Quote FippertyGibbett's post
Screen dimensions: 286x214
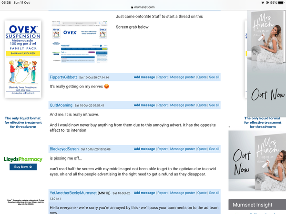tap(202, 77)
